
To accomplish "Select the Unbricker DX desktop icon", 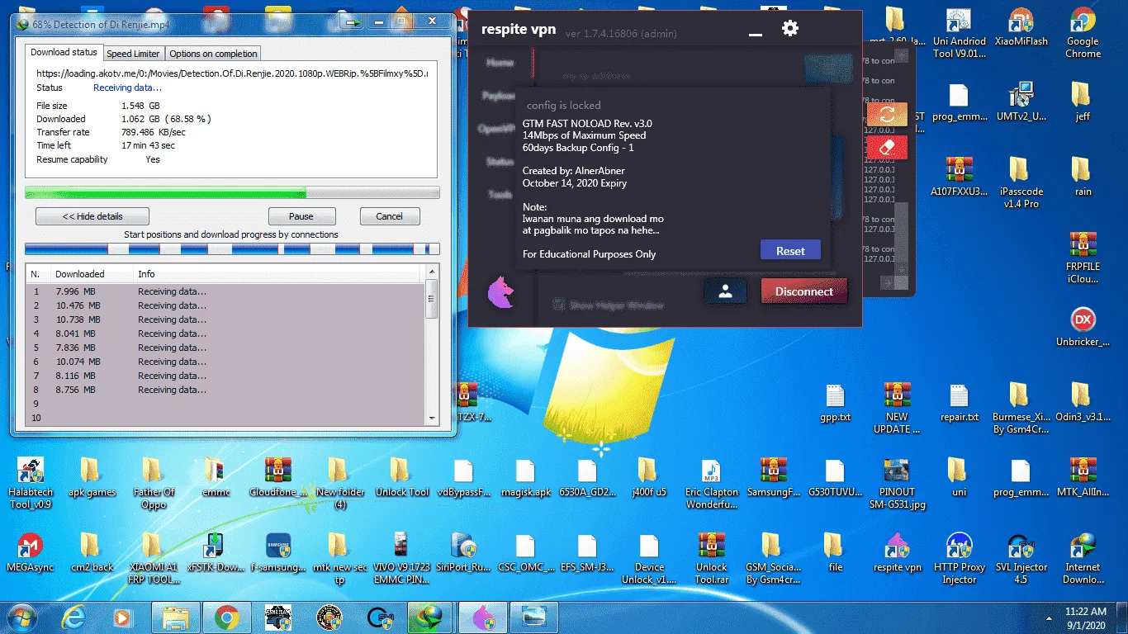I will click(1083, 327).
